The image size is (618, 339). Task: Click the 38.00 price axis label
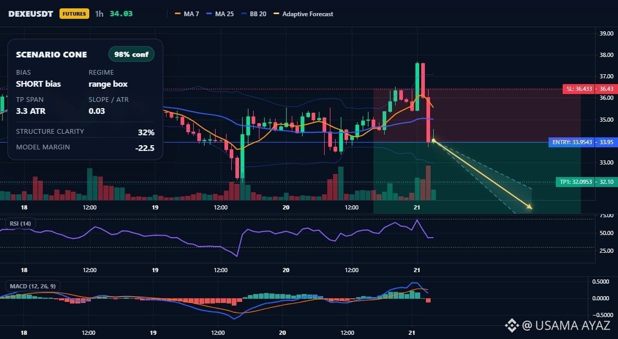(x=606, y=55)
